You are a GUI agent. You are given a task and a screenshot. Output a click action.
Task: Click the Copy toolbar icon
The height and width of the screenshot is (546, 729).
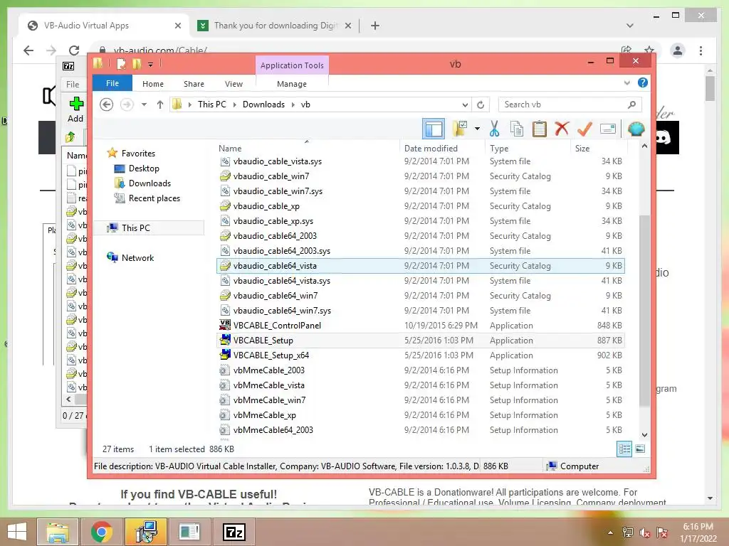point(517,129)
